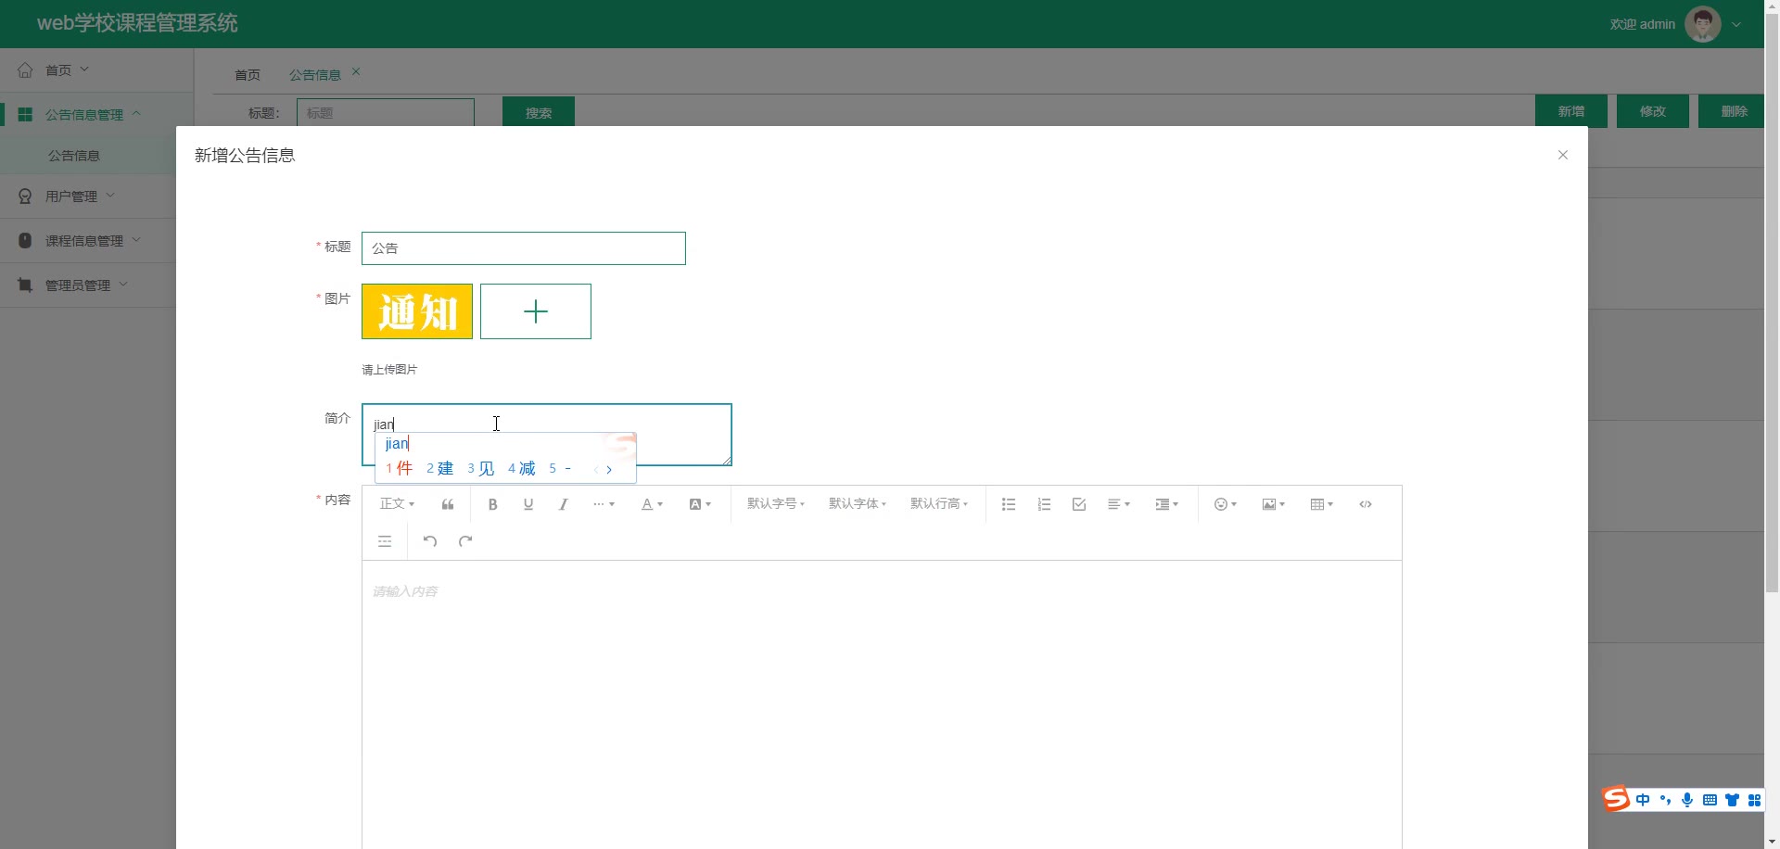Click the 修改 button
1780x849 pixels.
pos(1653,111)
